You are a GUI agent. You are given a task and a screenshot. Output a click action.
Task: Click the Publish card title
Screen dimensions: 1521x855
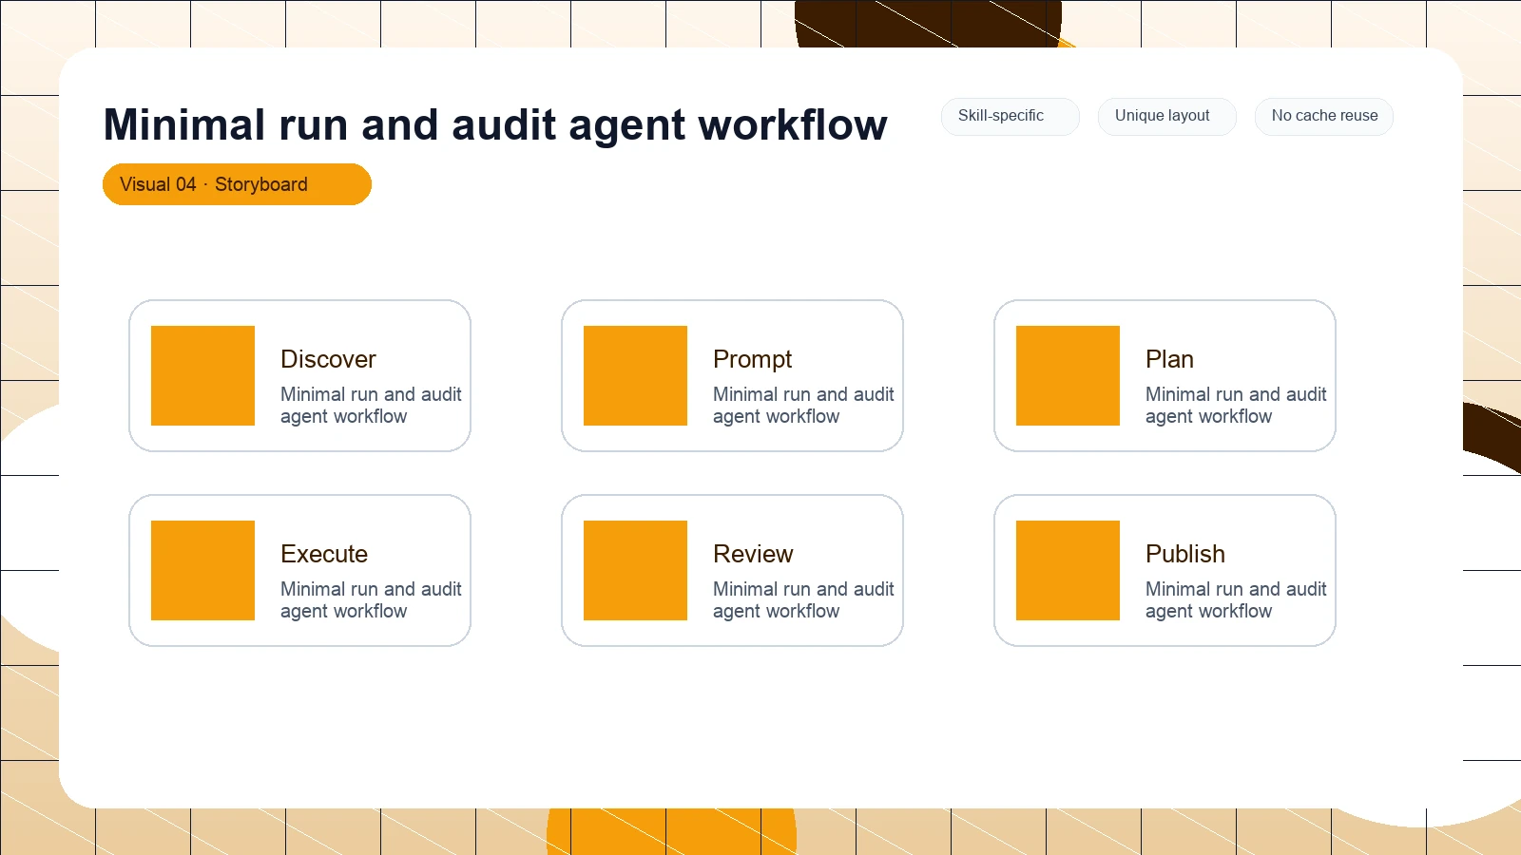coord(1185,554)
